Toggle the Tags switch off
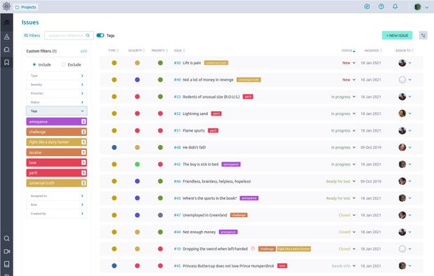The width and height of the screenshot is (434, 276). tap(100, 35)
